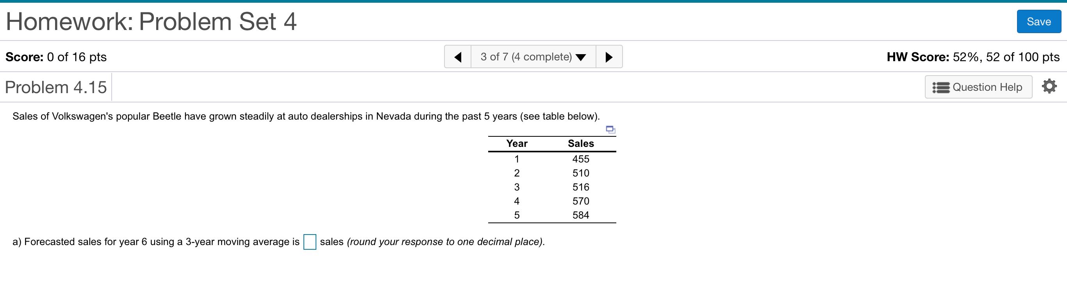Click the HW Score 52% text

click(973, 57)
